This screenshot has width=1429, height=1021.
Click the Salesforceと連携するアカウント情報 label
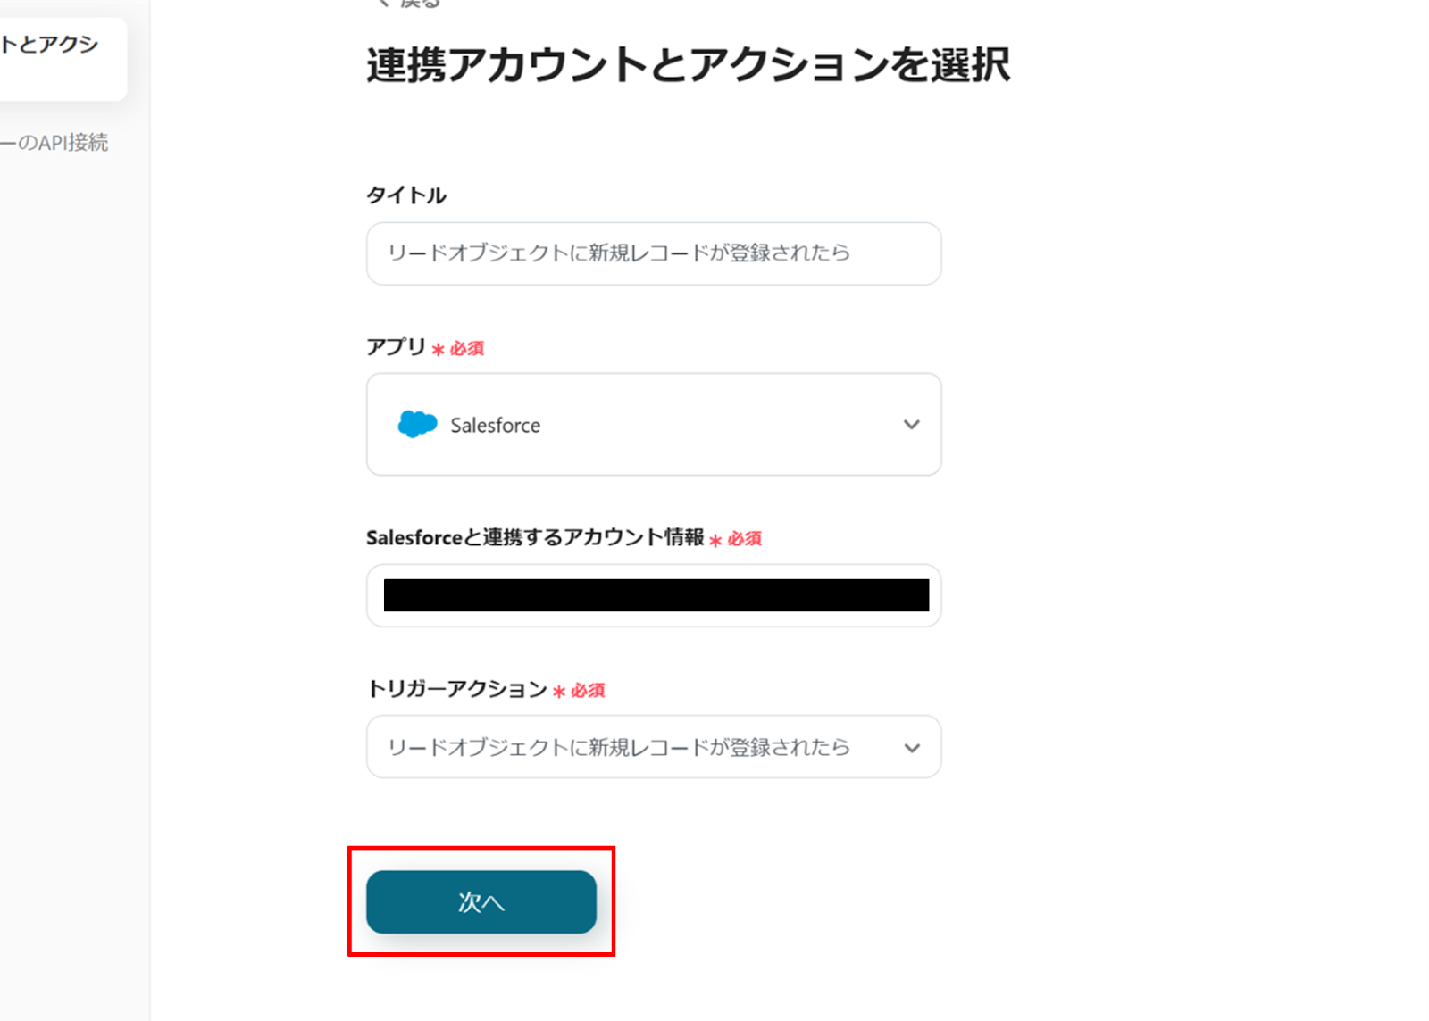pyautogui.click(x=535, y=537)
